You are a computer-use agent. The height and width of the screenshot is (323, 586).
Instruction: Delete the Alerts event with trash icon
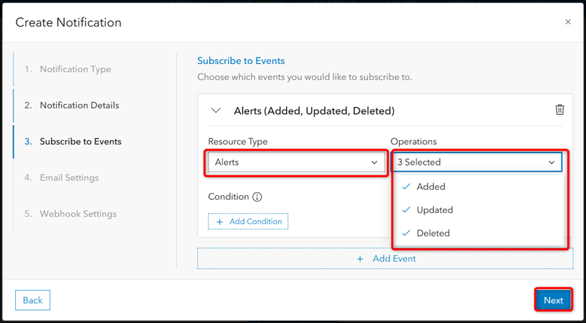(x=560, y=110)
